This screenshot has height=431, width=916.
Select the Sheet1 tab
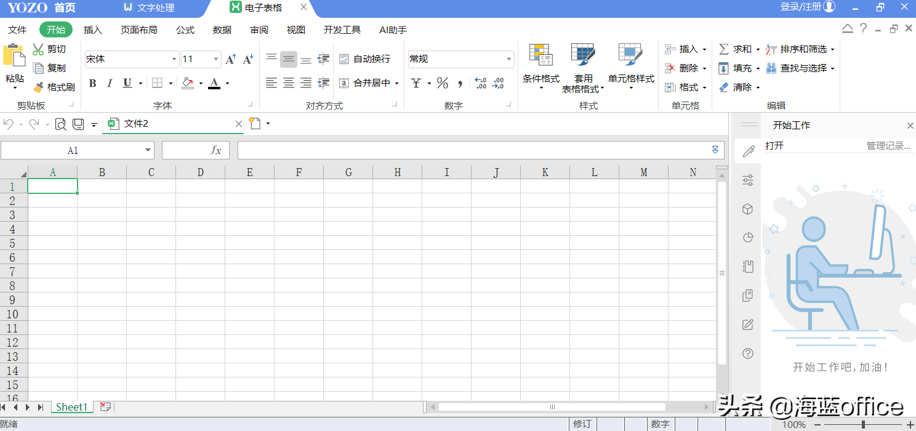[x=72, y=407]
